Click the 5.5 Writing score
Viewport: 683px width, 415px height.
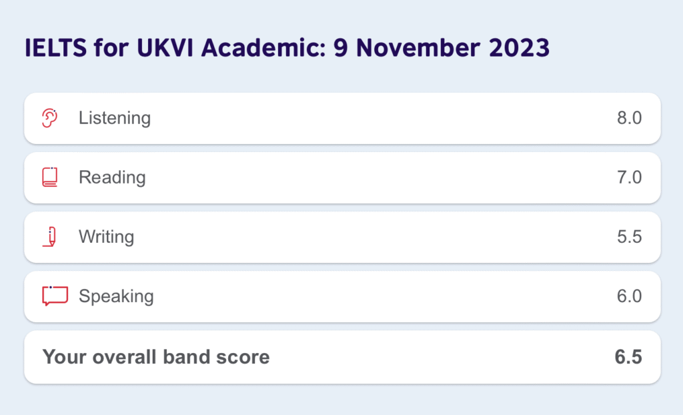[629, 237]
